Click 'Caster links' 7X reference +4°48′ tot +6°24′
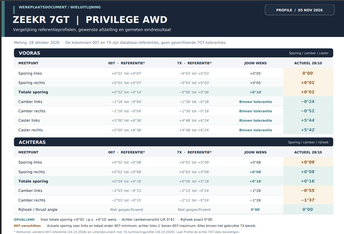344x234 pixels. 194,120
